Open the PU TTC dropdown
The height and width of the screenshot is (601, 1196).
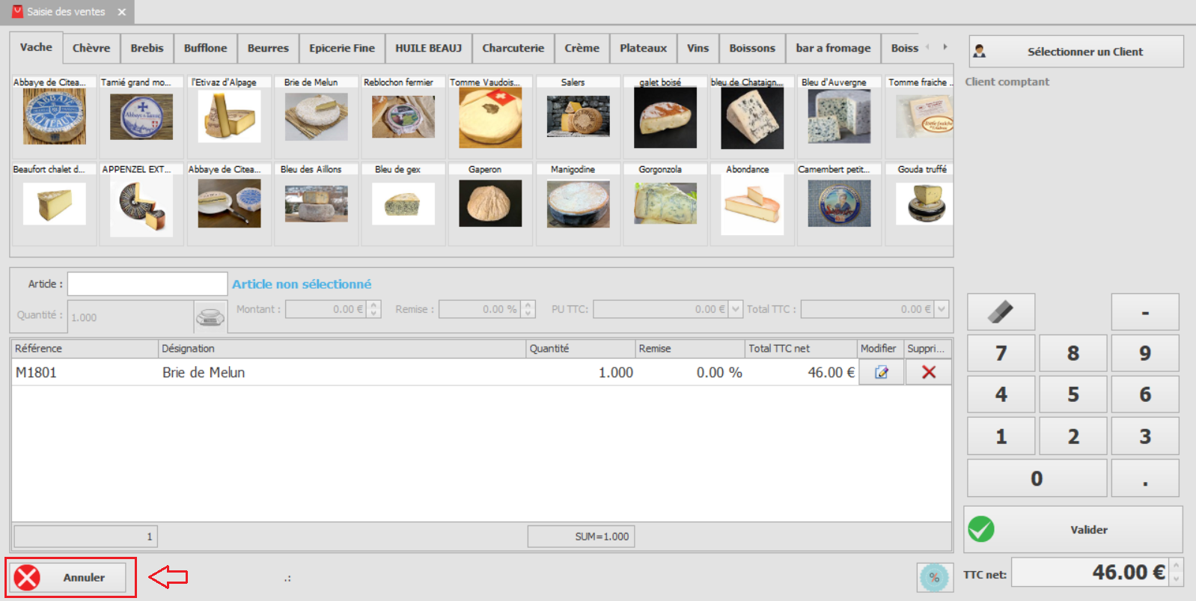pyautogui.click(x=736, y=308)
